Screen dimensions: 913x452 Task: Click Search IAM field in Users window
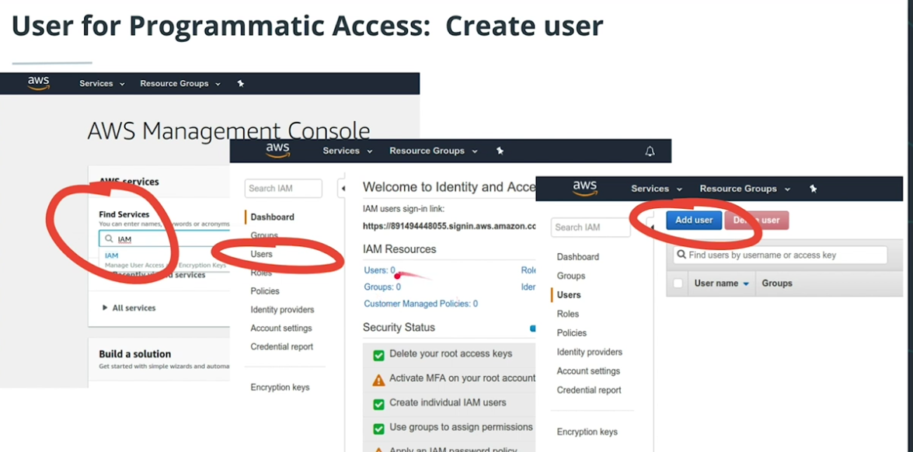(x=591, y=228)
